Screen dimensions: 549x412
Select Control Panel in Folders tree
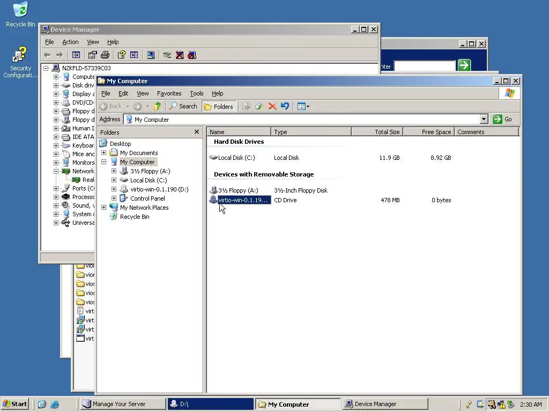(x=147, y=198)
